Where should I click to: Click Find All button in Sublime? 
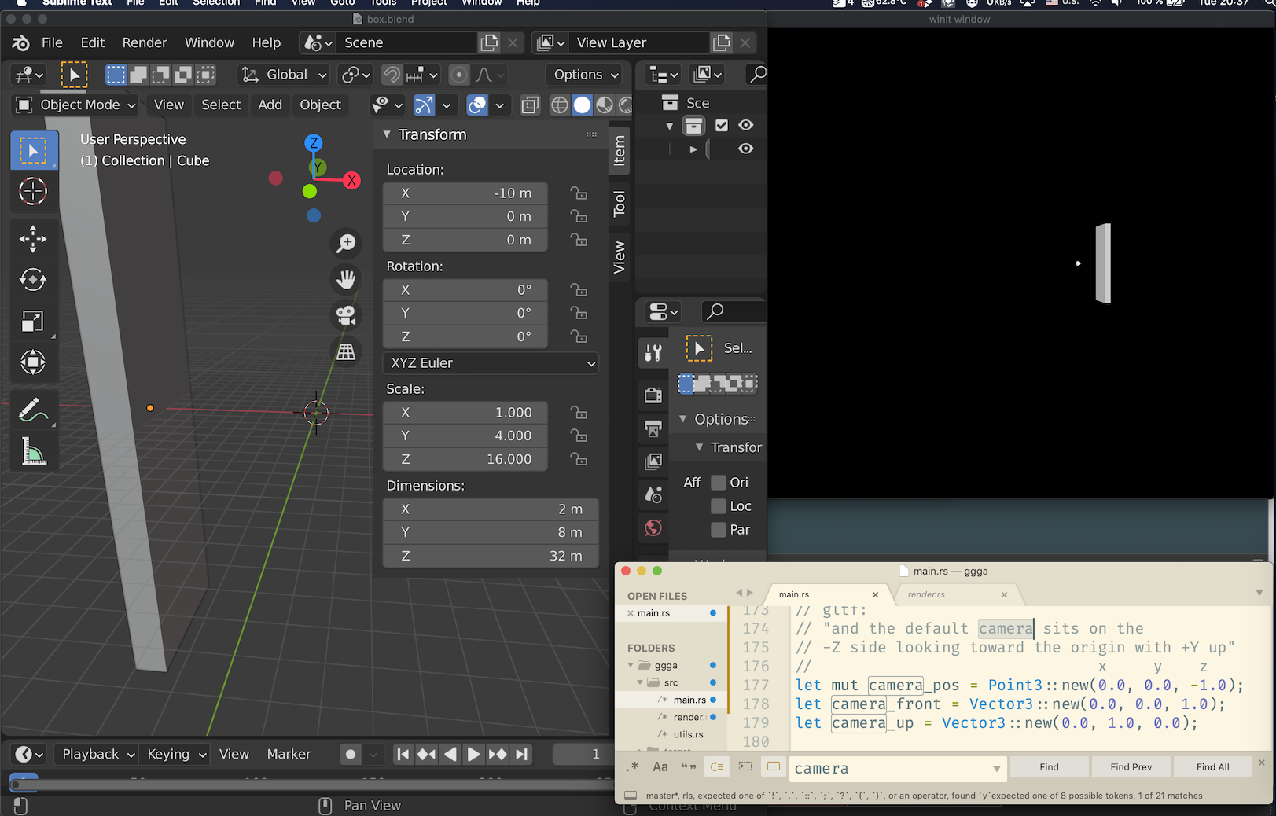(x=1212, y=767)
